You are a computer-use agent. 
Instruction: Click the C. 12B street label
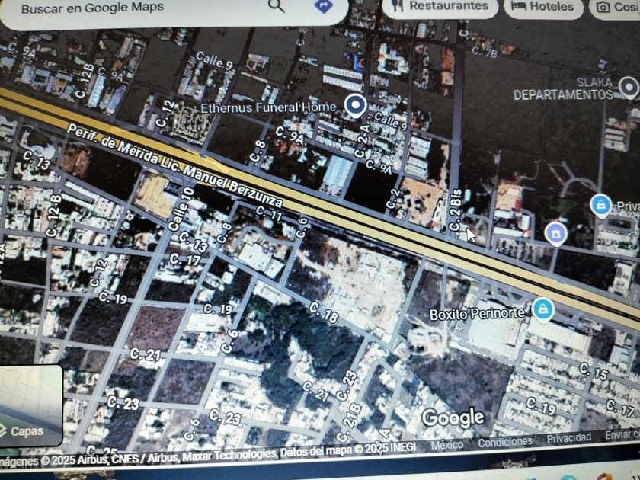85,81
